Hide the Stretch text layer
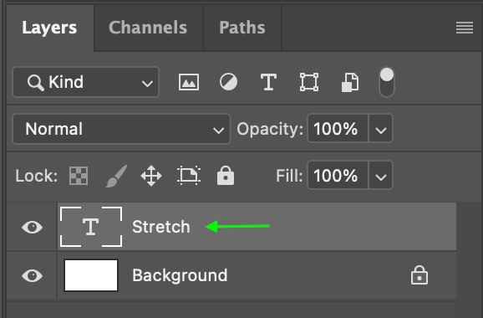Viewport: 483px width, 318px height. (x=32, y=228)
